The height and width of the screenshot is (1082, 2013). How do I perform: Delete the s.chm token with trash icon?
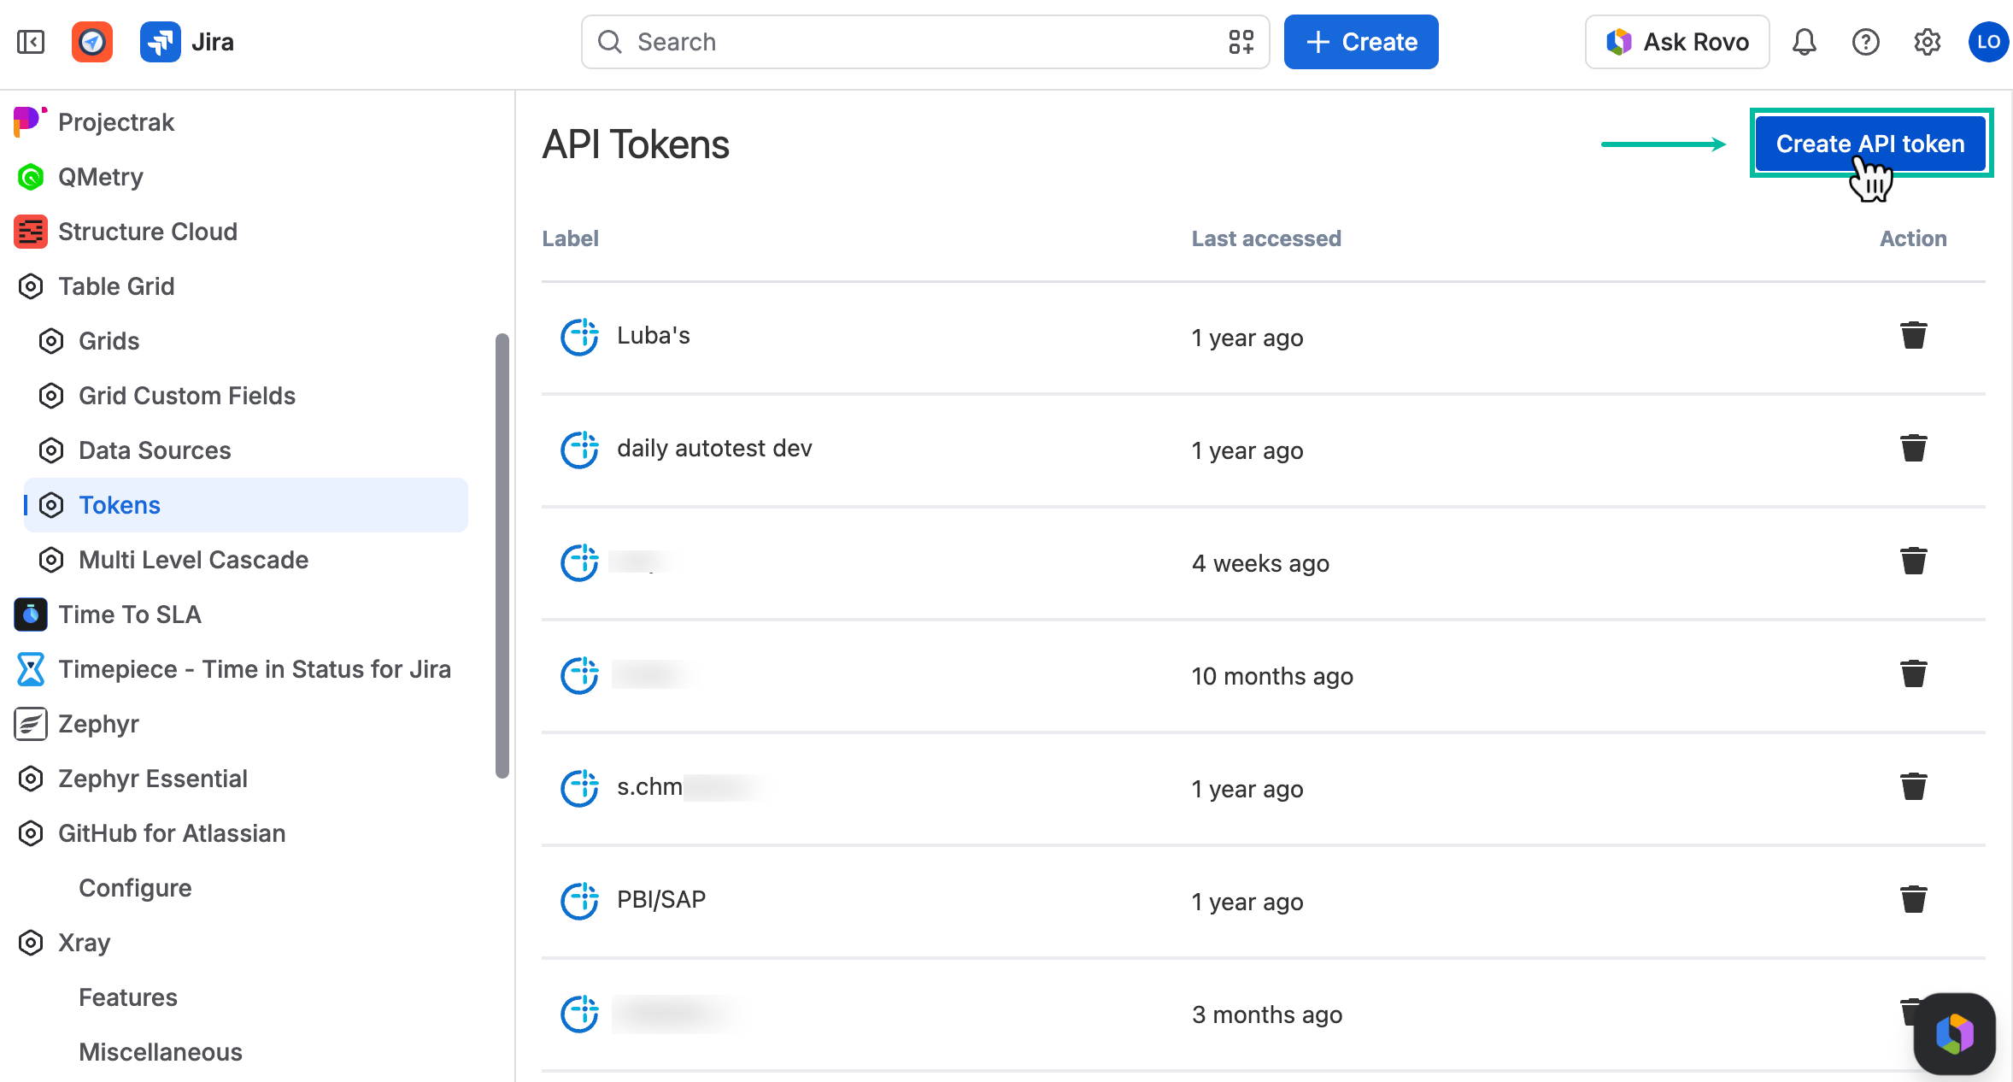point(1913,787)
